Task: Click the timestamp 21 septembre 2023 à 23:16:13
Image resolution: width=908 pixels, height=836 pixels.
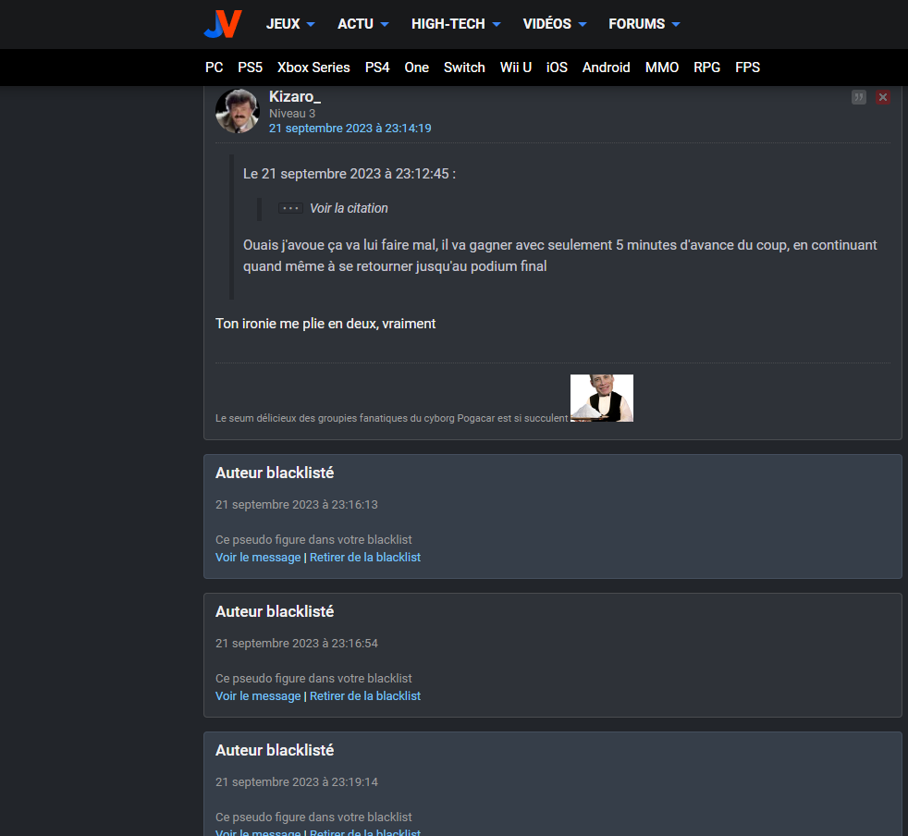Action: point(297,505)
